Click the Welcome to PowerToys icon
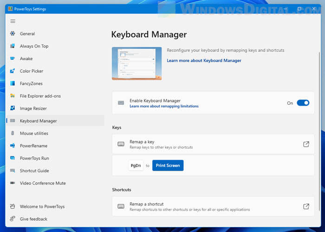The width and height of the screenshot is (325, 232). tap(13, 207)
